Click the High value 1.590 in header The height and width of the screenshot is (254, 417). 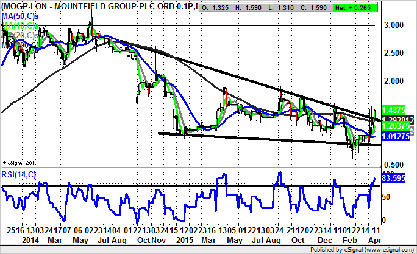pos(250,7)
